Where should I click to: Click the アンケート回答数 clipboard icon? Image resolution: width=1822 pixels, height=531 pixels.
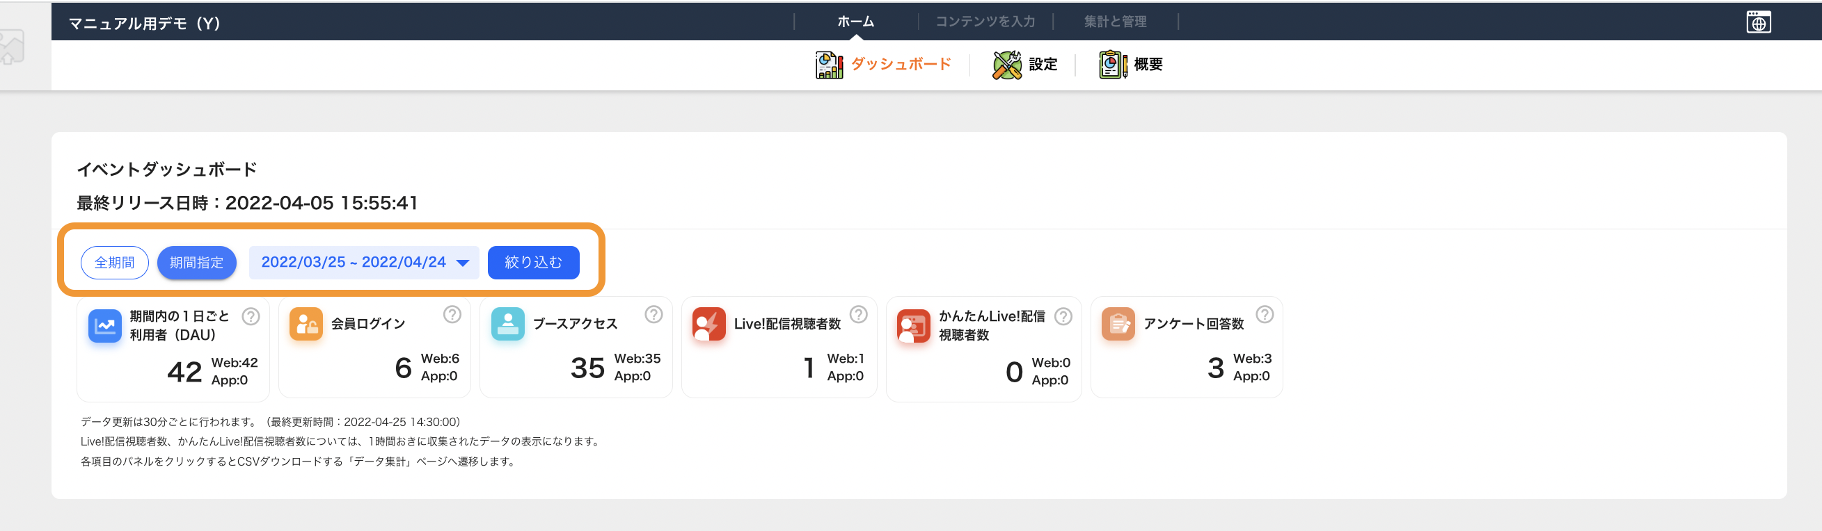tap(1118, 324)
